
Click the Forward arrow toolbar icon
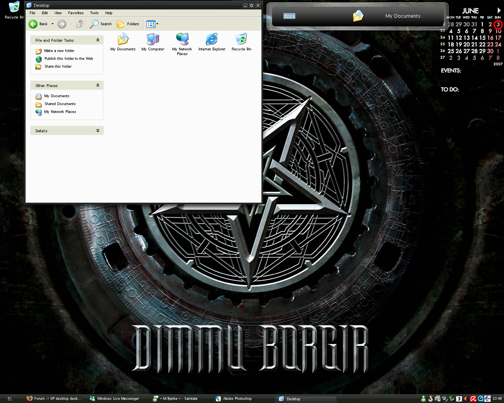tap(62, 24)
